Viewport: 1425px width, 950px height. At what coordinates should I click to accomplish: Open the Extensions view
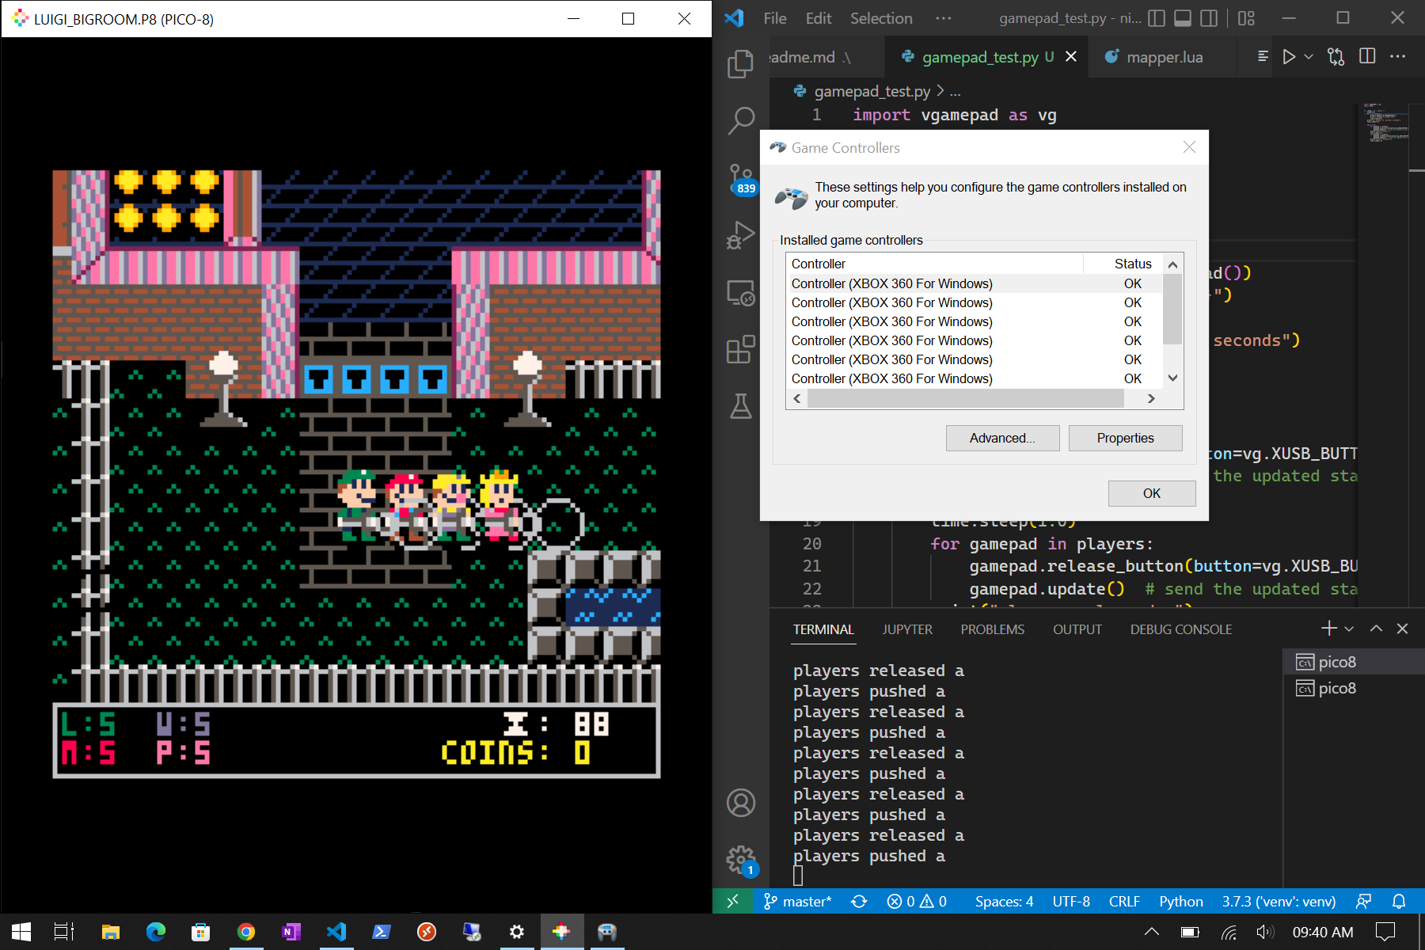click(740, 349)
